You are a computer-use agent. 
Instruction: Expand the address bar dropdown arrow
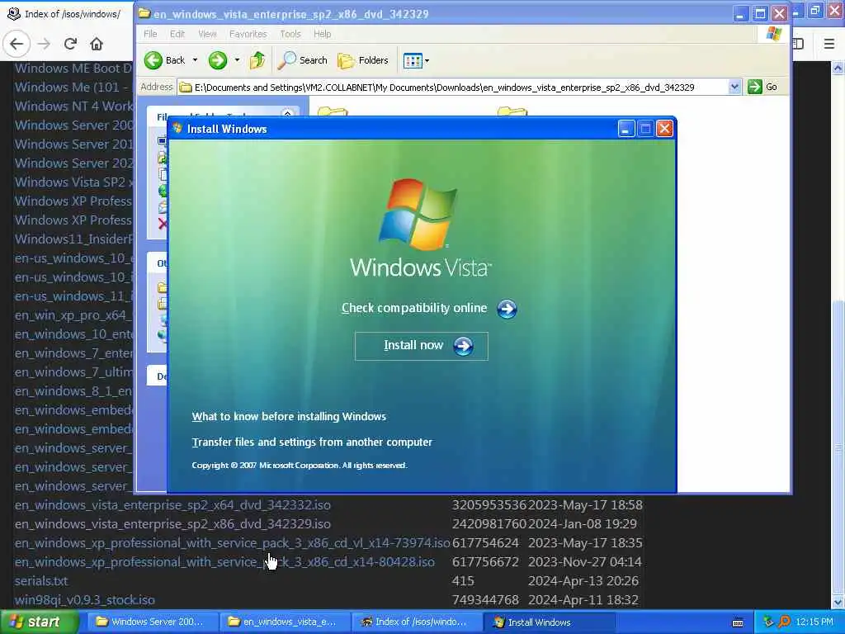click(734, 87)
